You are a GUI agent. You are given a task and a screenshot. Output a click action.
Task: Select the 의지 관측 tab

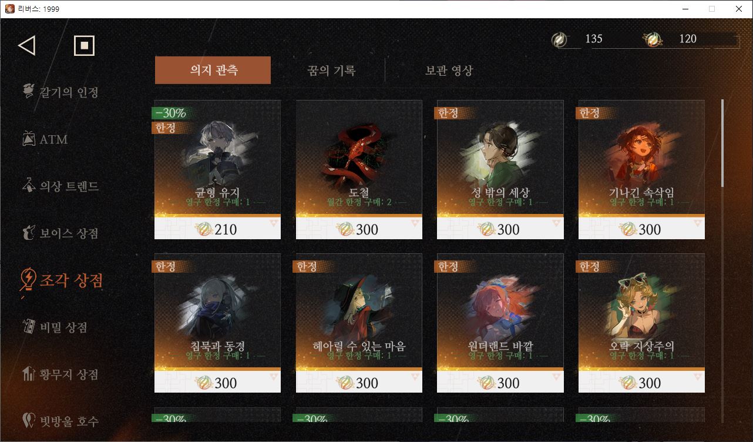click(213, 71)
